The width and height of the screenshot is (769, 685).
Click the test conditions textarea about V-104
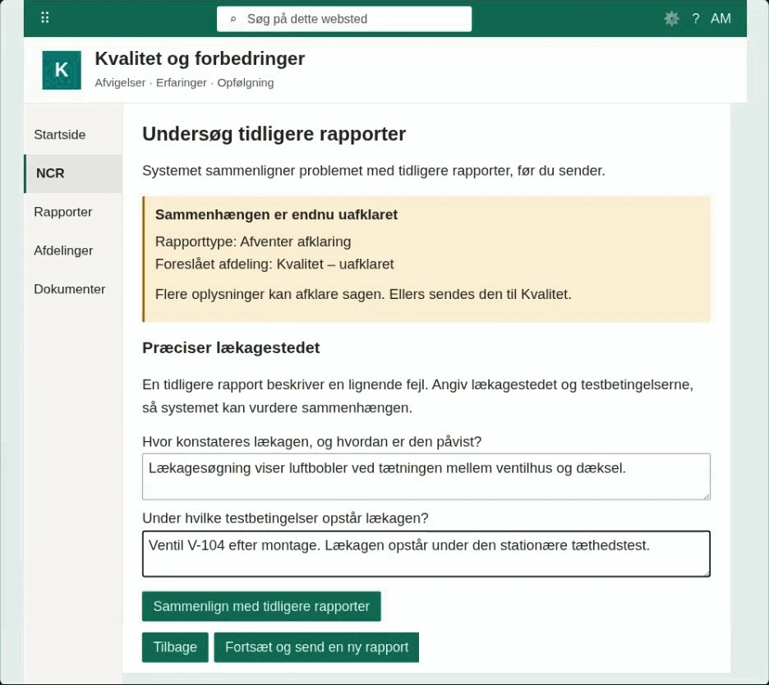click(426, 554)
